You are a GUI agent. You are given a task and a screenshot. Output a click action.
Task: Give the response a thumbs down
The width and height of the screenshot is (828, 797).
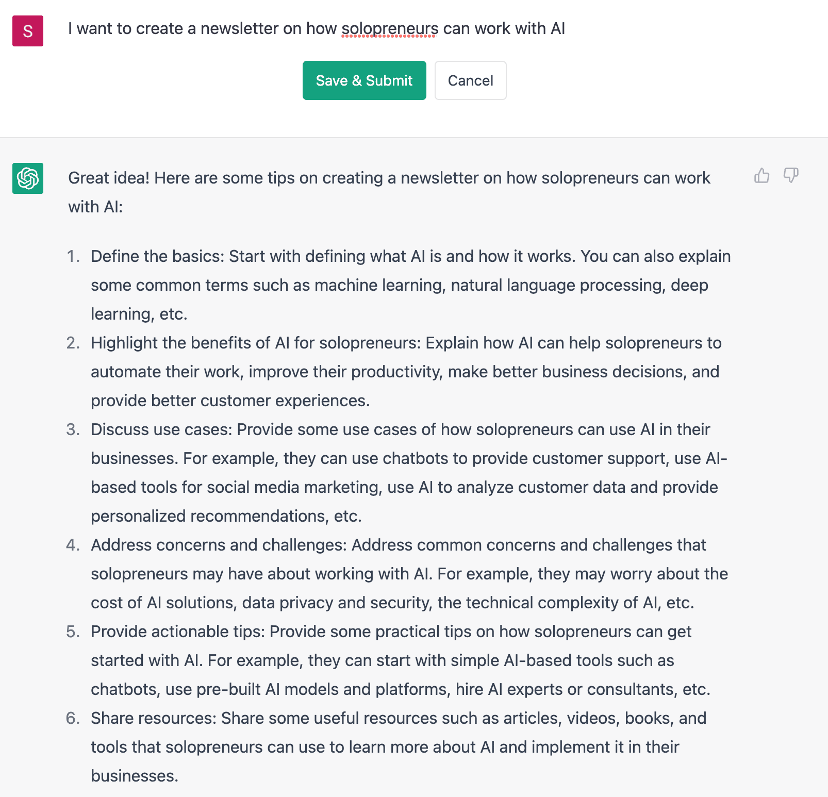click(791, 176)
